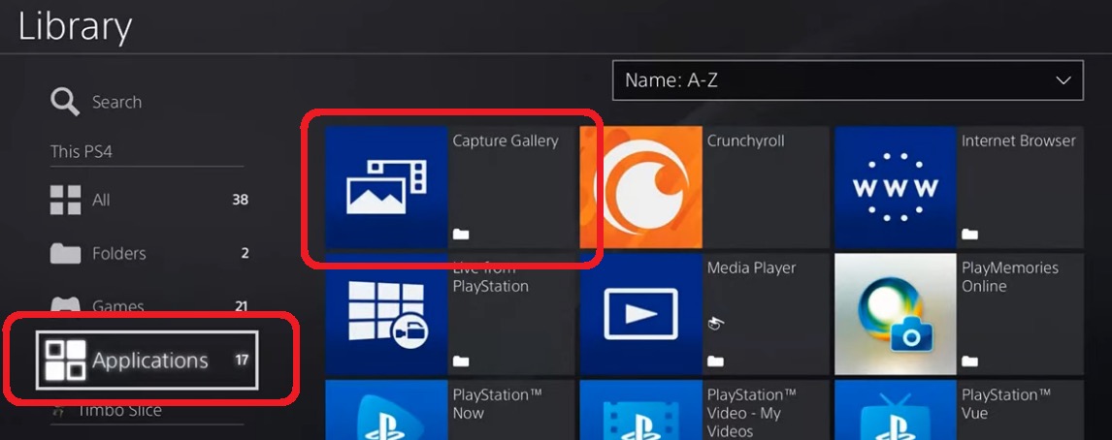The height and width of the screenshot is (440, 1112).
Task: Click folder badge on Live from PlayStation tile
Action: 460,361
